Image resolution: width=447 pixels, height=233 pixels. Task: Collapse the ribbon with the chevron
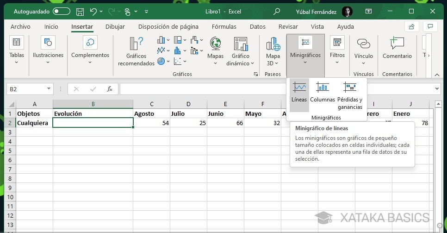pos(437,75)
